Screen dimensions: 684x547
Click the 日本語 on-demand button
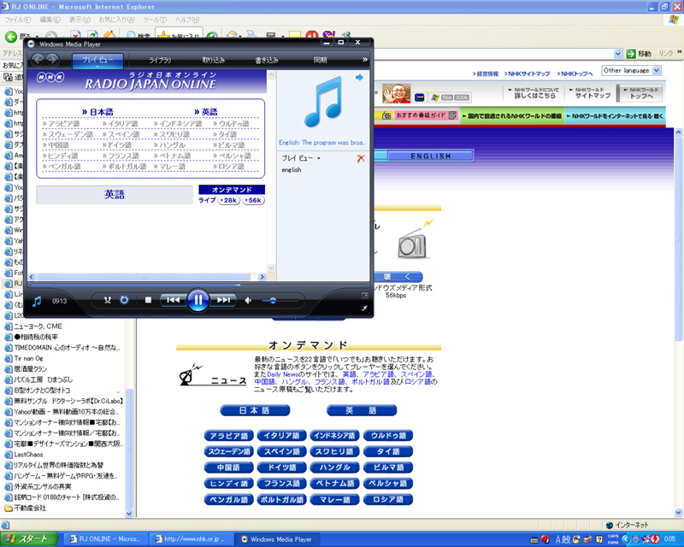tap(255, 410)
